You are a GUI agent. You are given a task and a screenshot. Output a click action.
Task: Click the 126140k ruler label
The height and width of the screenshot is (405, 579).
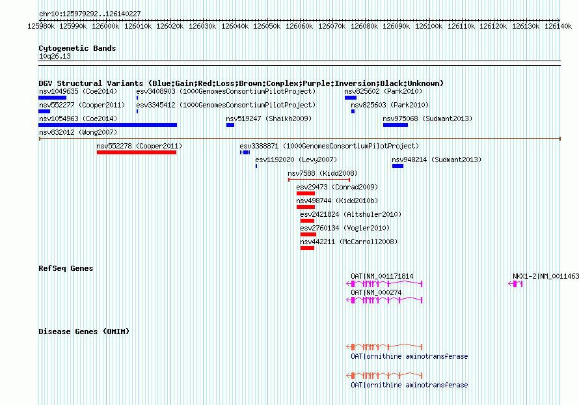pyautogui.click(x=558, y=26)
